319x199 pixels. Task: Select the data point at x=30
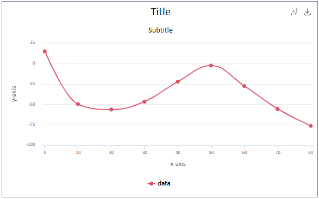click(x=145, y=101)
